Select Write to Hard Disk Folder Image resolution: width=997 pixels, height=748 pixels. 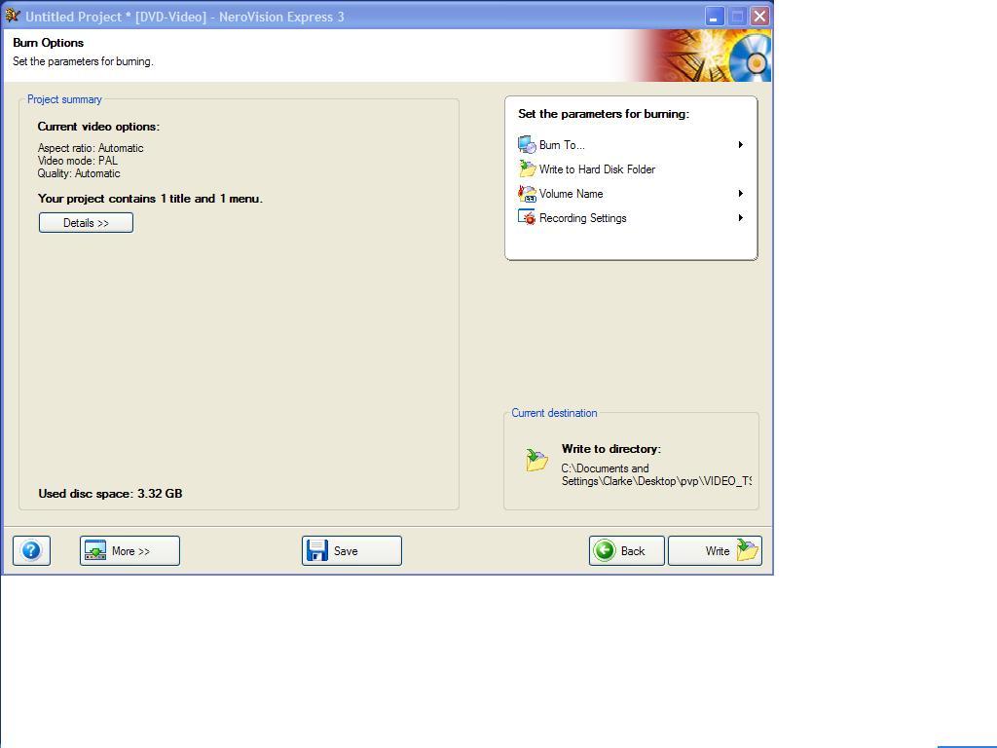pyautogui.click(x=631, y=168)
